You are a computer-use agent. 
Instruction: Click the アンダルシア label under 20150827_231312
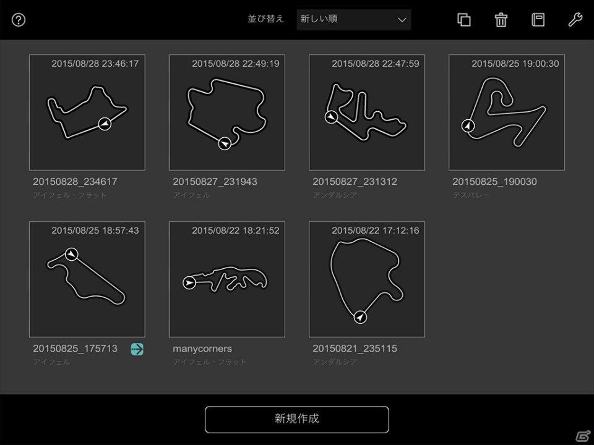[335, 195]
